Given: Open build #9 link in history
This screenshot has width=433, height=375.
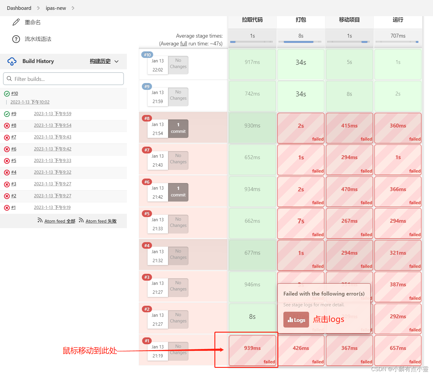Looking at the screenshot, I should (x=14, y=114).
